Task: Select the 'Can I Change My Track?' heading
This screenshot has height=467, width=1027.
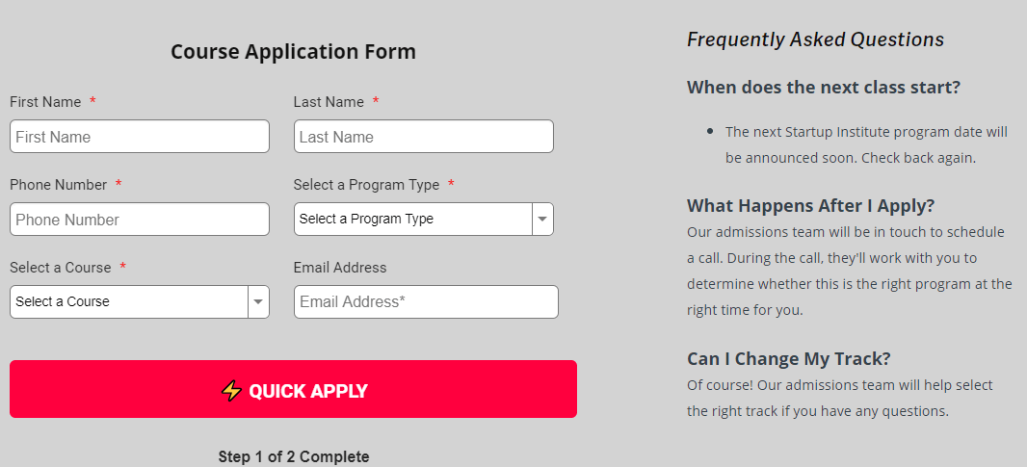Action: (x=789, y=359)
